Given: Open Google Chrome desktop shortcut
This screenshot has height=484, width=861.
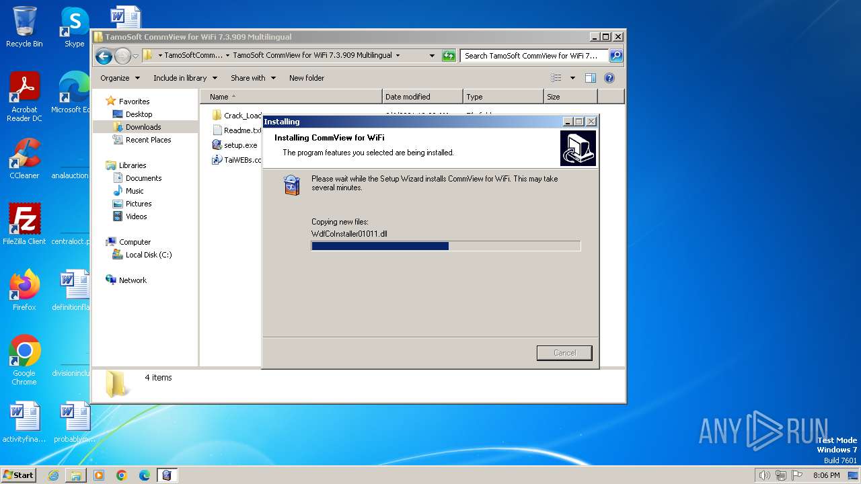Looking at the screenshot, I should click(24, 360).
